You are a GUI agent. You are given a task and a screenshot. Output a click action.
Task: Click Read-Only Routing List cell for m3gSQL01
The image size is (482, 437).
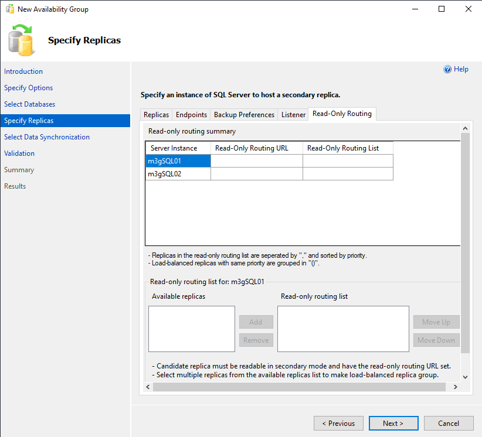click(348, 161)
